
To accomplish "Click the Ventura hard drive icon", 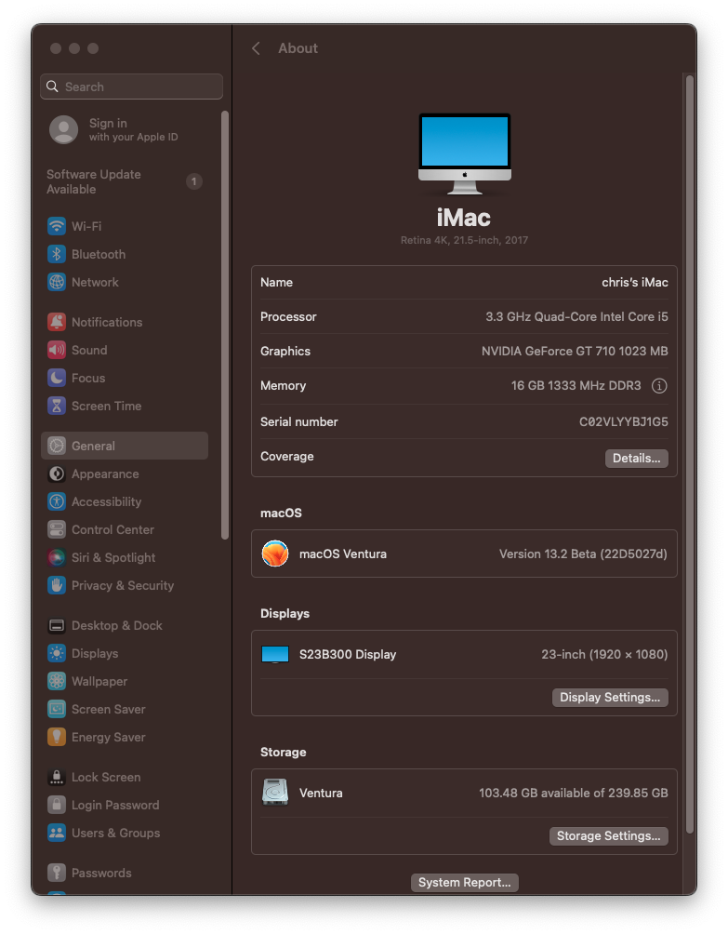I will pos(275,794).
